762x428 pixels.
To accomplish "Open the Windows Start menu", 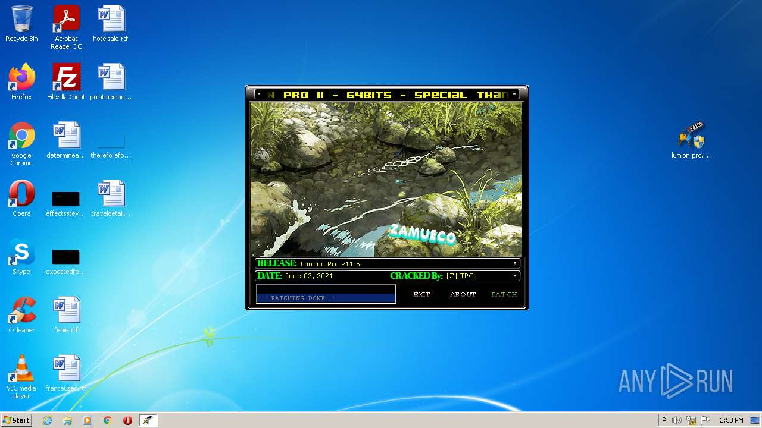I will (16, 420).
